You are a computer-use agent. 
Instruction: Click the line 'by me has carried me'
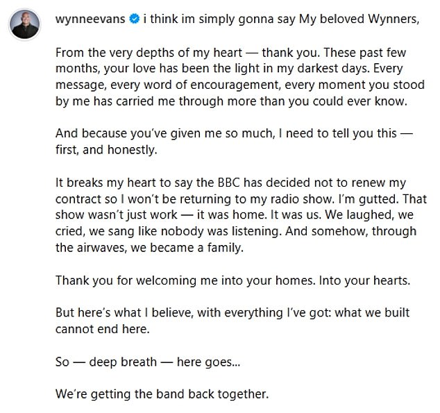(x=231, y=101)
